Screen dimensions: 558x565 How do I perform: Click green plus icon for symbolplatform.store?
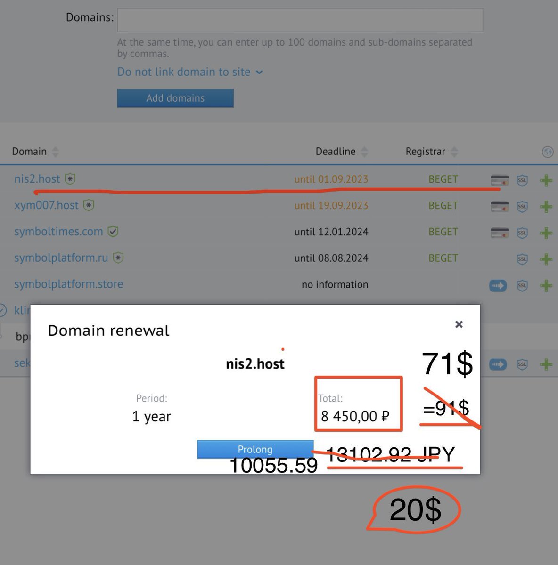click(546, 286)
